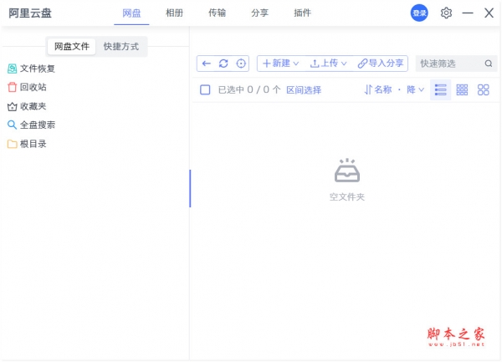
Task: Open 文件恢复 entry text
Action: [38, 69]
